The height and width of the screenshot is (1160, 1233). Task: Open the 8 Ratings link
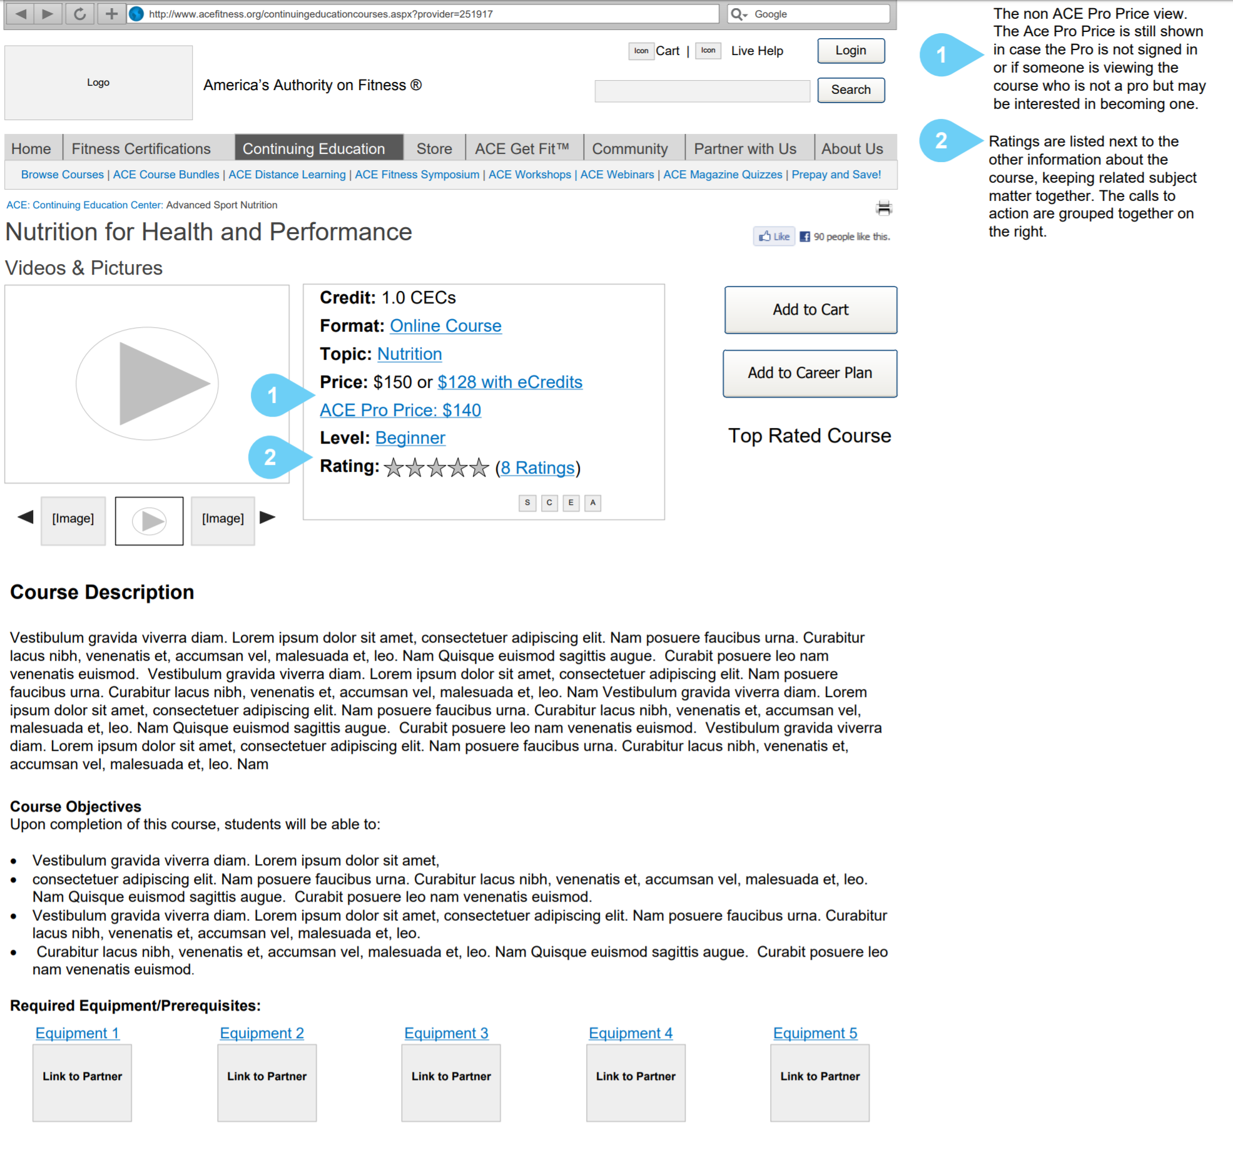(x=537, y=467)
